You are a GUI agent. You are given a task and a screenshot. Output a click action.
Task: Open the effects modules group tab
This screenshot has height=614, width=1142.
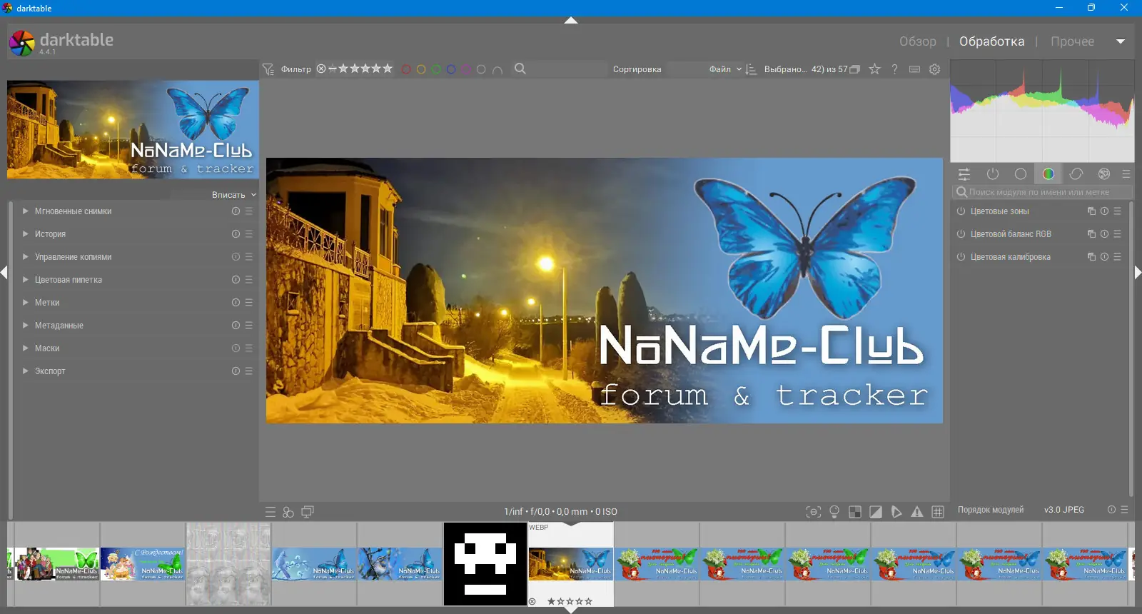[x=1104, y=174]
